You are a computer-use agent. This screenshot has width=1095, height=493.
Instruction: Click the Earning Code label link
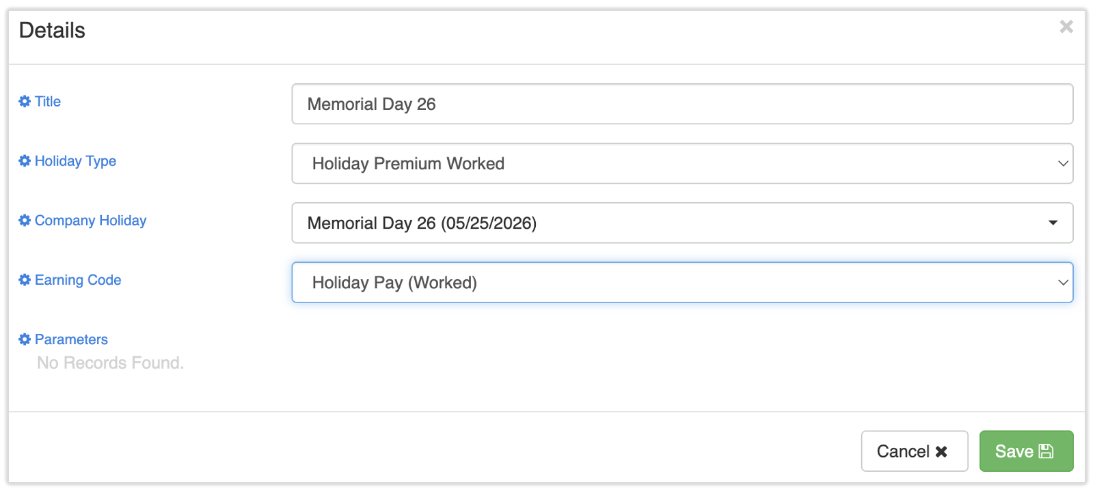click(x=78, y=280)
